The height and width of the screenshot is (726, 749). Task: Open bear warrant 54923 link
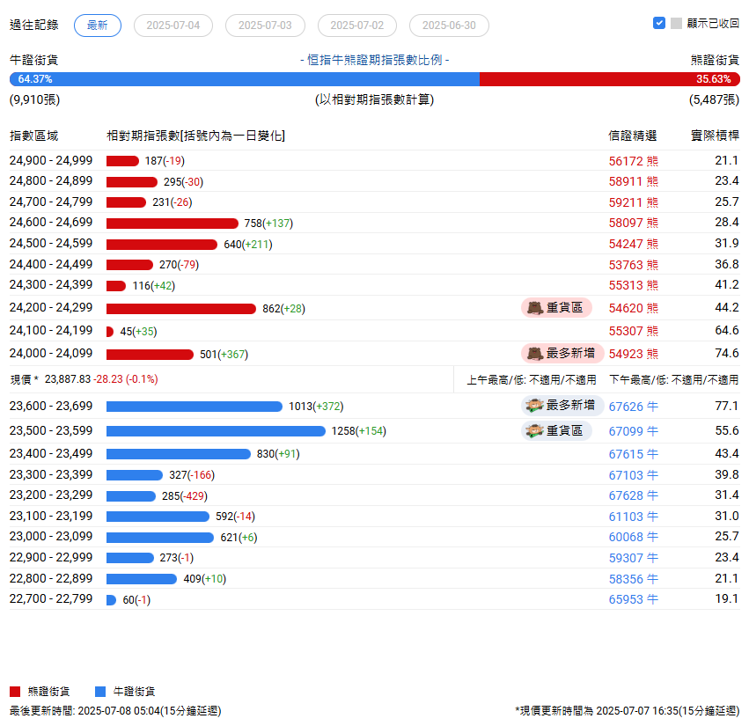tap(633, 354)
